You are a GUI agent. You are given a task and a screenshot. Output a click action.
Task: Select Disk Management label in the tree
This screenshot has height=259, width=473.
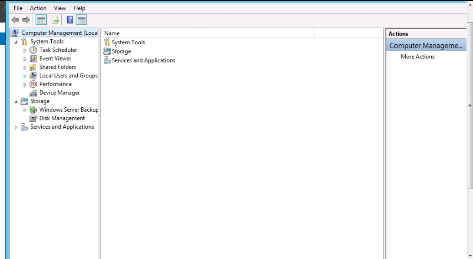coord(62,118)
